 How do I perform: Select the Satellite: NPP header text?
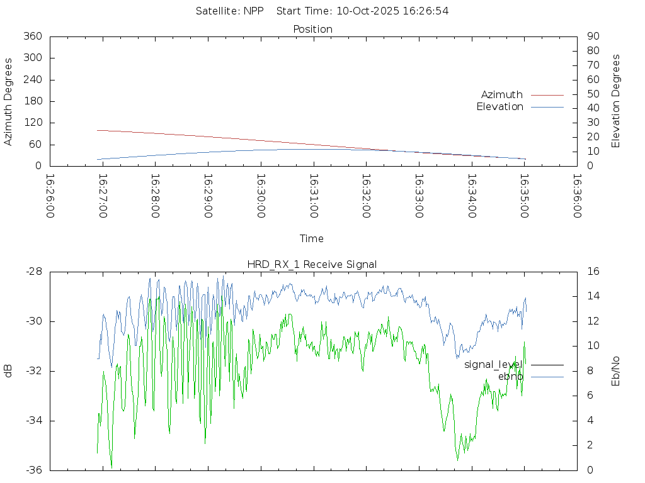(x=229, y=11)
